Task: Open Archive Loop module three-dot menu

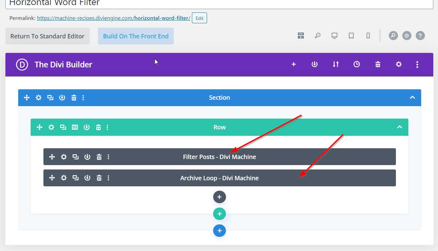Action: [108, 178]
